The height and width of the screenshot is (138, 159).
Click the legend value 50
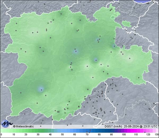[x=62, y=135]
